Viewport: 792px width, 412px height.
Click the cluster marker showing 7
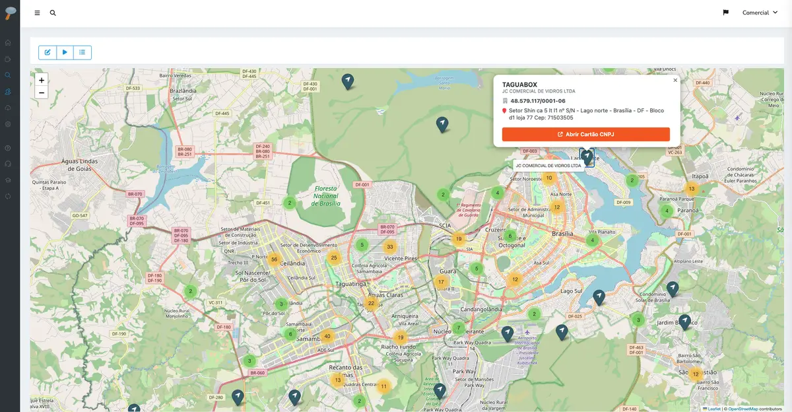(459, 327)
